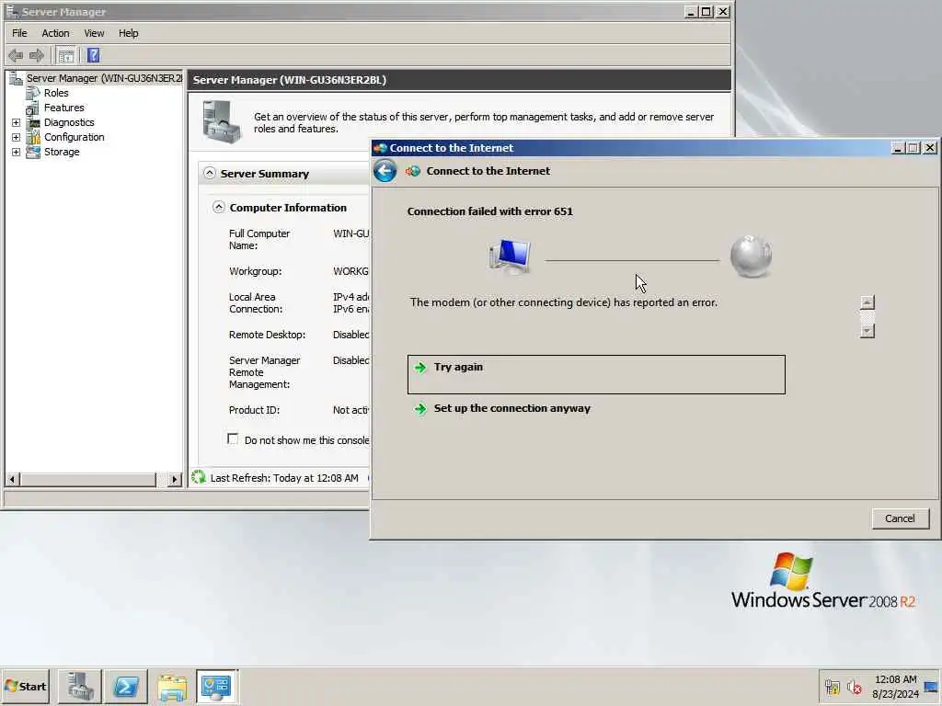Click the Diagnostics icon in console tree
942x706 pixels.
point(34,122)
